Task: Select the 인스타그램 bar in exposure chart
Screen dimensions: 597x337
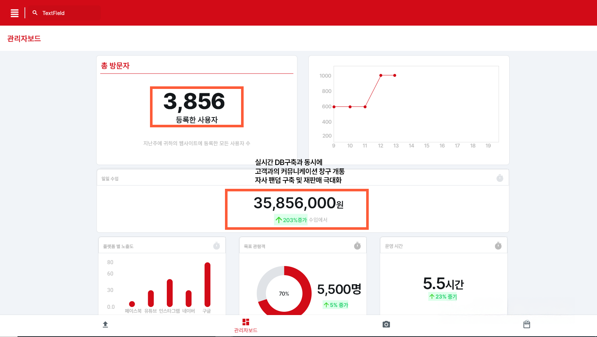Action: click(170, 293)
